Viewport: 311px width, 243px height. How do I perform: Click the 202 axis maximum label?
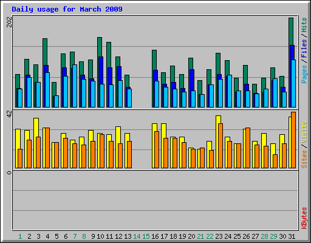click(9, 22)
